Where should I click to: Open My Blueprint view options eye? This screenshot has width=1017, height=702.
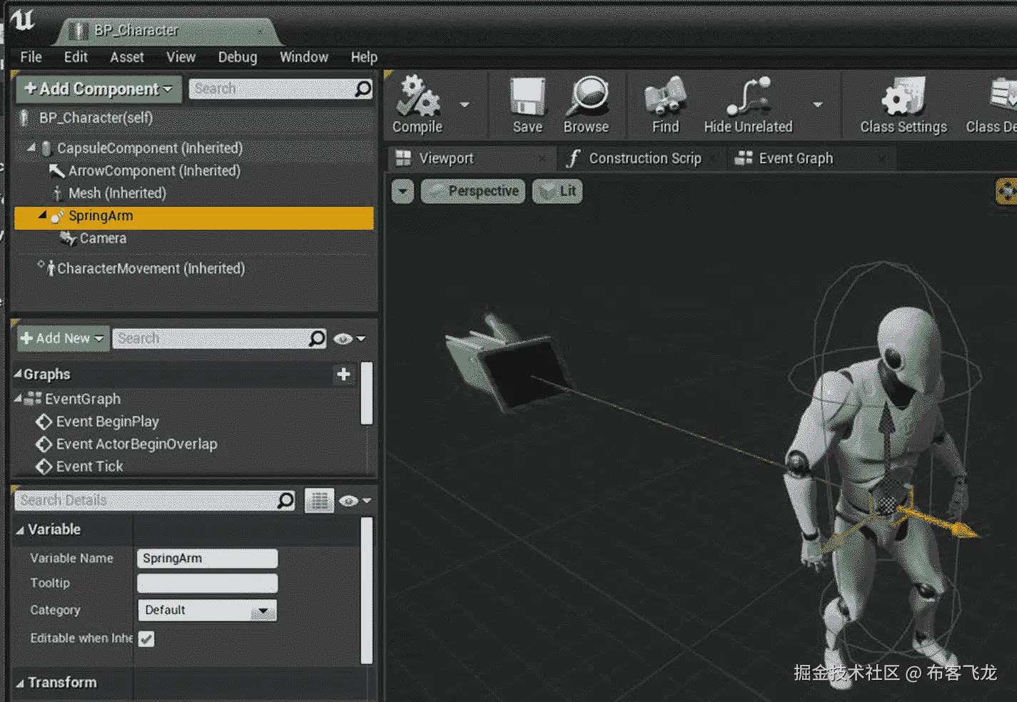click(349, 339)
